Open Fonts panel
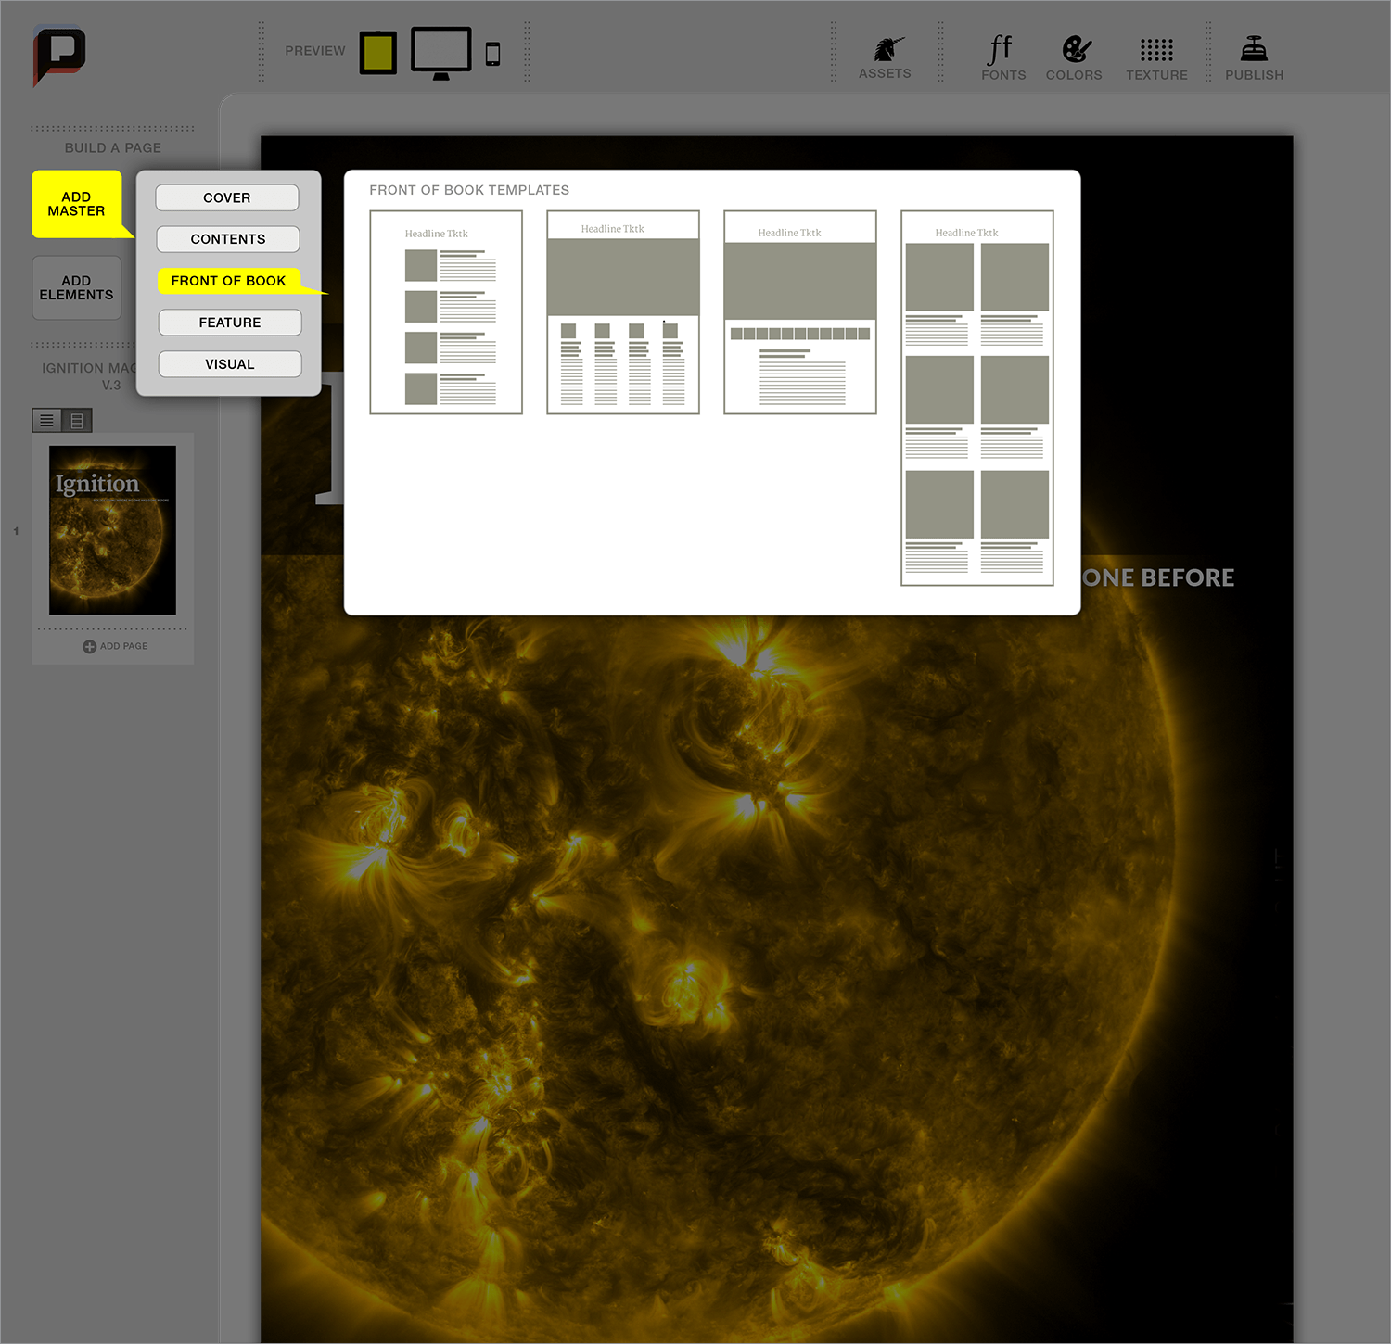The width and height of the screenshot is (1391, 1344). (1003, 57)
